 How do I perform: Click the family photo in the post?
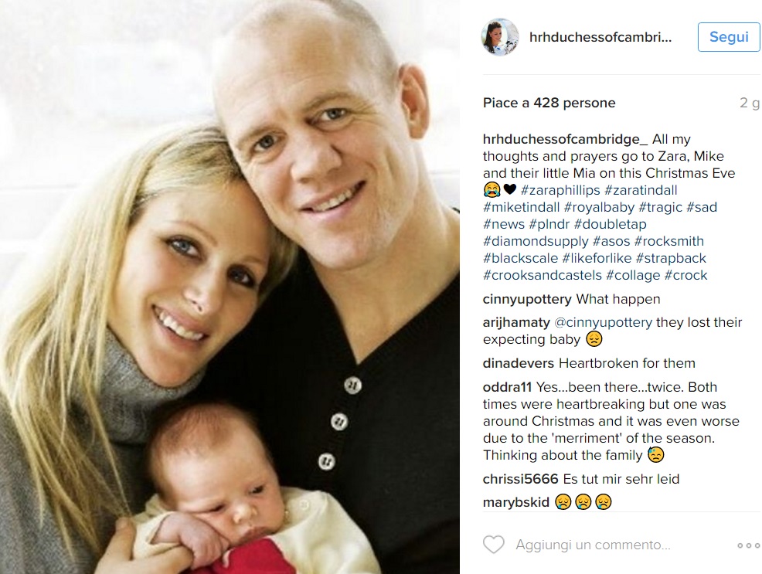(x=230, y=287)
